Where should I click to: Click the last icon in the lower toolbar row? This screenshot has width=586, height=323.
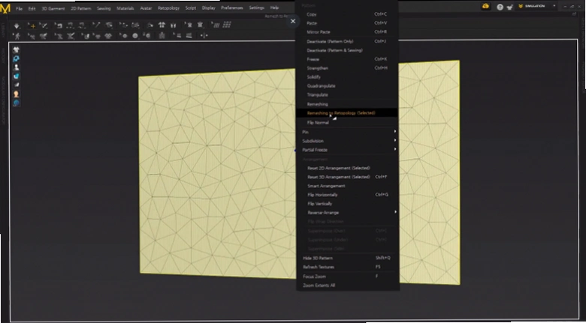coord(204,36)
